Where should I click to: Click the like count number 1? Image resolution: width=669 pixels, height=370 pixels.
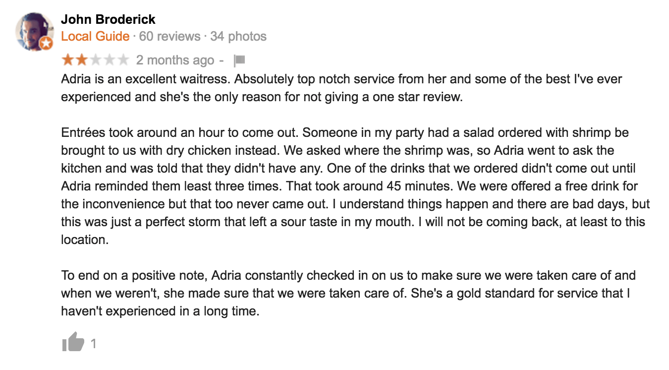pyautogui.click(x=93, y=343)
